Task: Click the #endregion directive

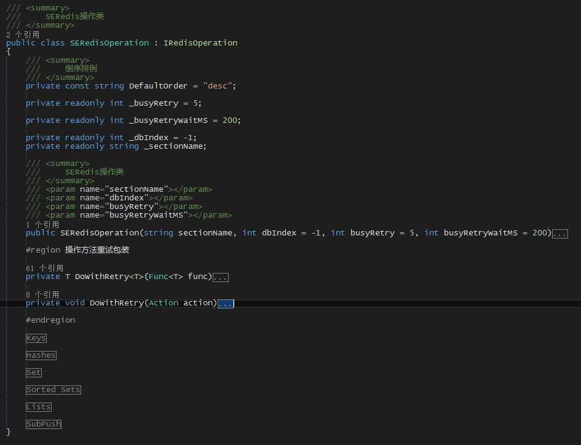Action: pos(50,320)
